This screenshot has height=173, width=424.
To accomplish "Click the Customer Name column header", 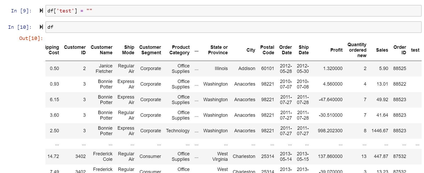I will pyautogui.click(x=102, y=50).
